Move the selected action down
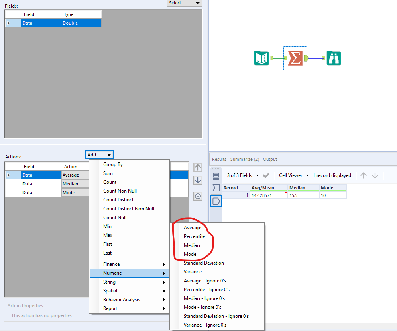The width and height of the screenshot is (397, 331). [x=197, y=180]
